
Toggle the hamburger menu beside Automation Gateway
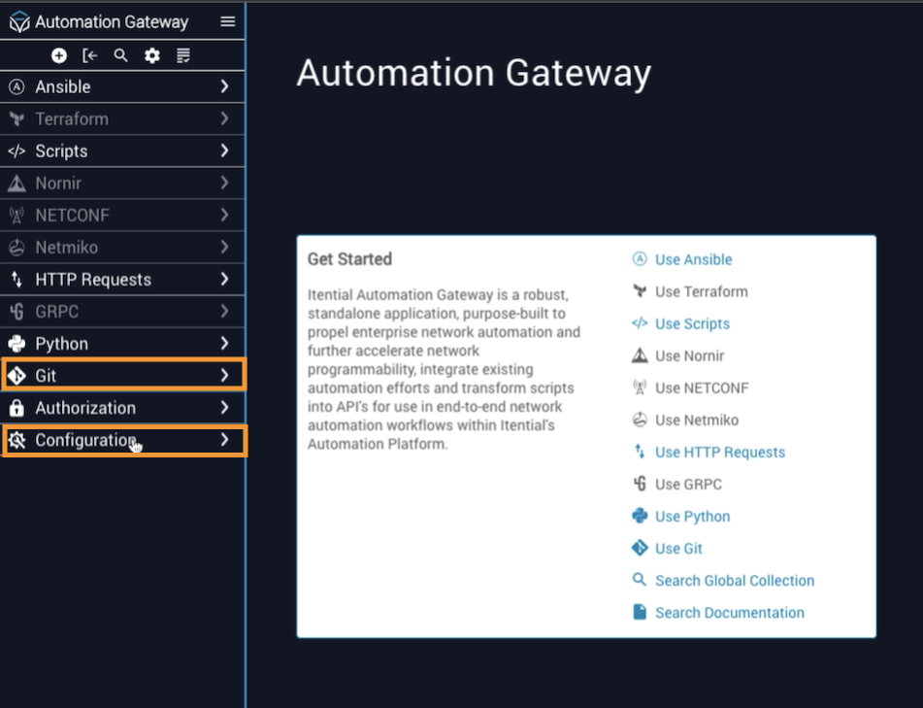[227, 21]
